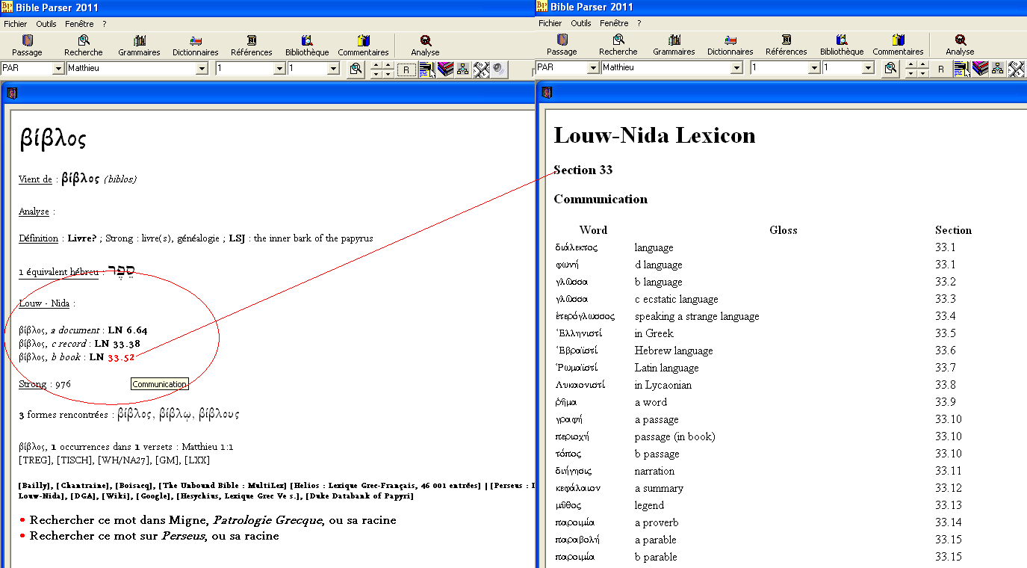Click the Matthieu 1:1 verse reference
Image resolution: width=1027 pixels, height=568 pixels.
pos(206,447)
